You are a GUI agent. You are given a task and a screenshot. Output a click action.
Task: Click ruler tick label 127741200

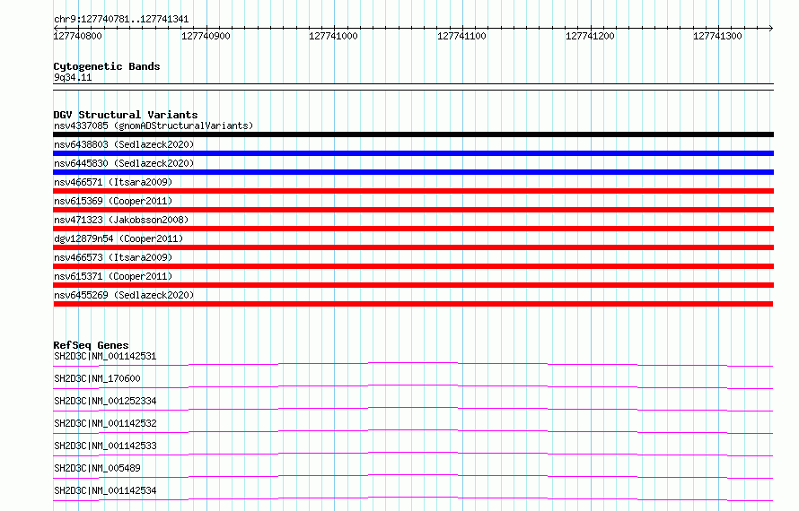590,36
